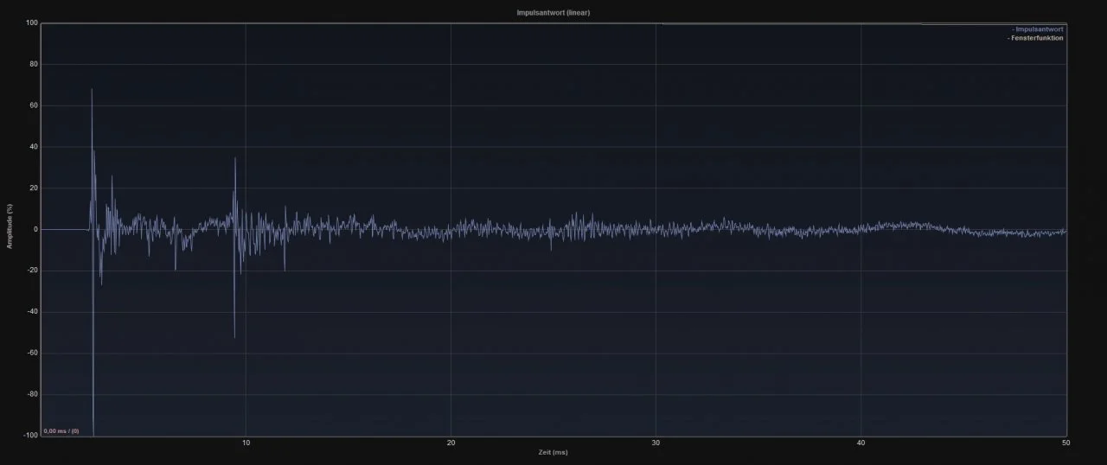Click the Zeit (ms) x-axis label
The width and height of the screenshot is (1107, 465).
(x=553, y=452)
